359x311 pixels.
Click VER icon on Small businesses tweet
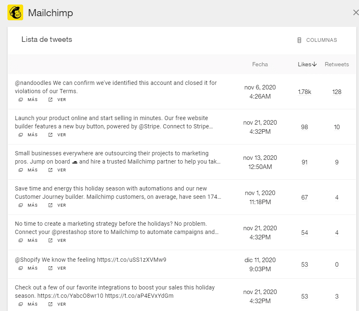point(50,170)
